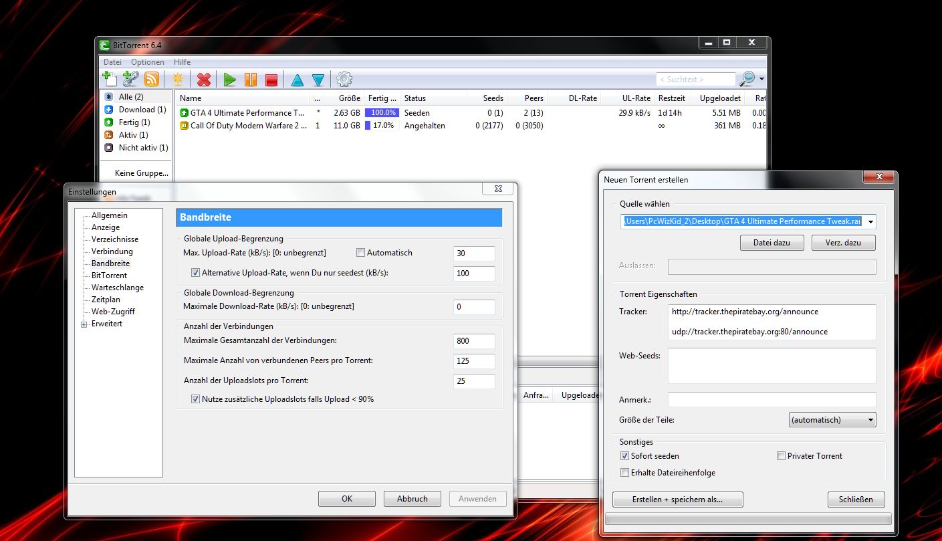Select Warteschlange in the settings tree
942x541 pixels.
click(118, 288)
